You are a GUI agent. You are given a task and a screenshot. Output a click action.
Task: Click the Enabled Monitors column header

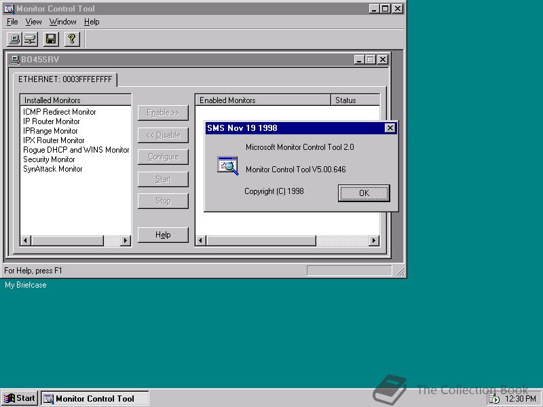click(263, 100)
